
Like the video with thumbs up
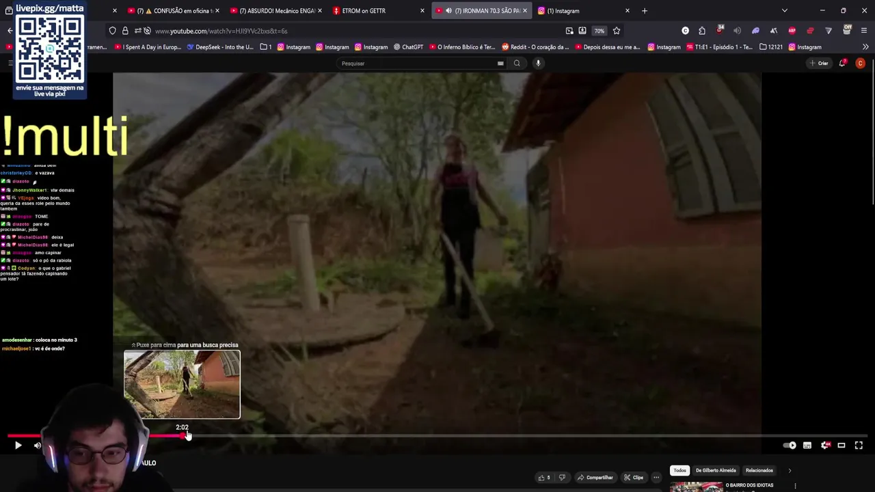pos(544,478)
